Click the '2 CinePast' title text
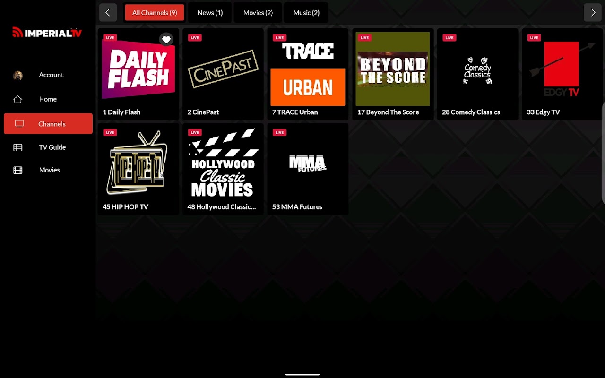The height and width of the screenshot is (378, 605). (x=203, y=112)
